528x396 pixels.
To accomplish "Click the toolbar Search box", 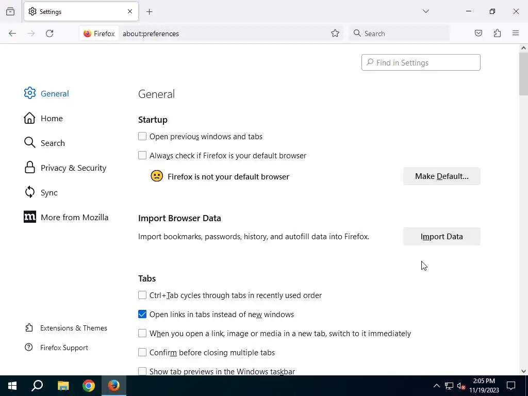I will [x=400, y=34].
